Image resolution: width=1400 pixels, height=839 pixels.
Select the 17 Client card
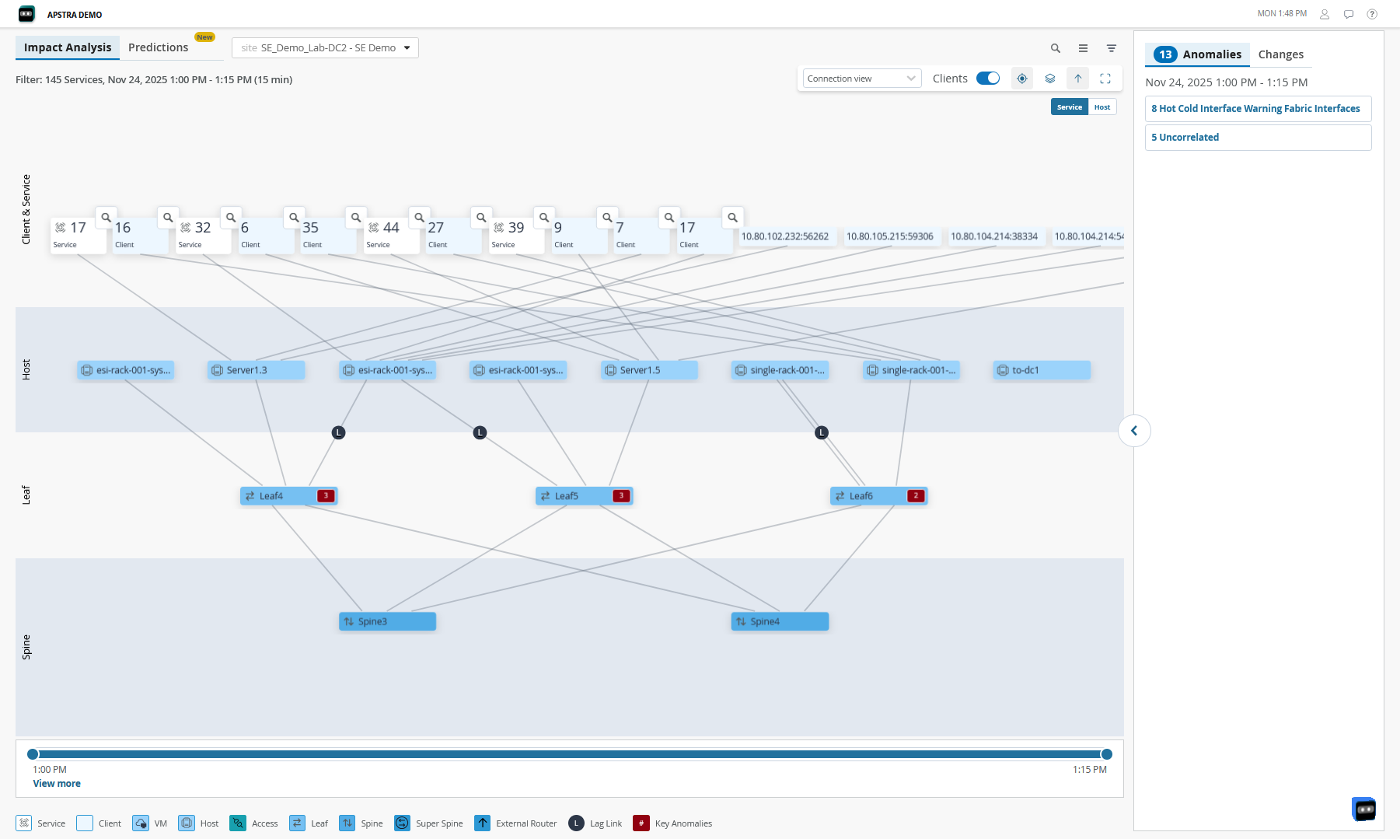coord(703,236)
